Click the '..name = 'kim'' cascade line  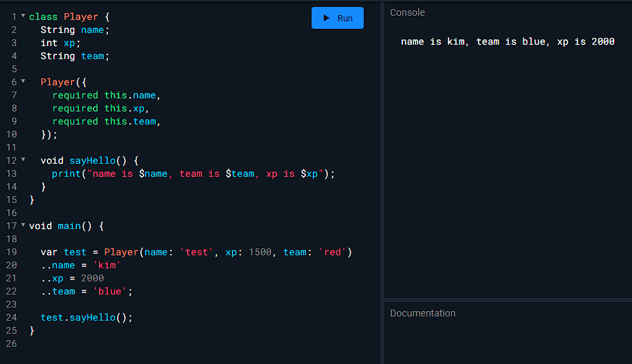click(x=80, y=265)
